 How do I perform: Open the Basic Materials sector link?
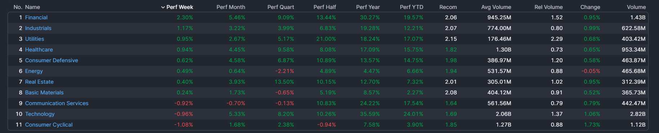pyautogui.click(x=44, y=93)
